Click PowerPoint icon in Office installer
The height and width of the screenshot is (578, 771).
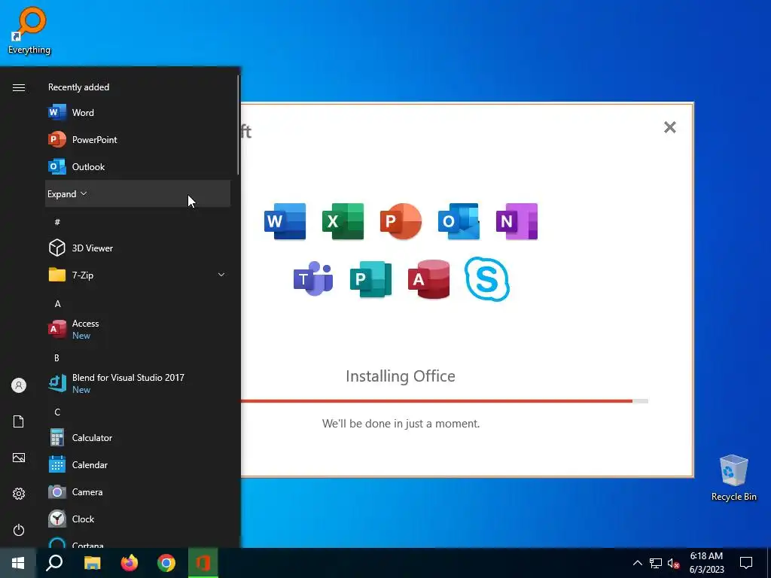[401, 221]
